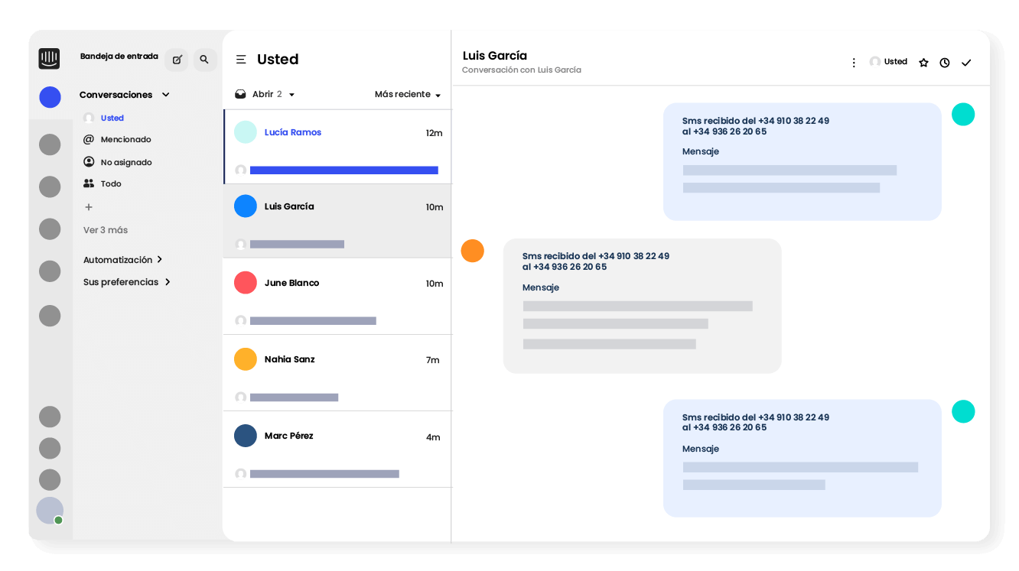
Task: Open the Todo conversations view
Action: [110, 184]
